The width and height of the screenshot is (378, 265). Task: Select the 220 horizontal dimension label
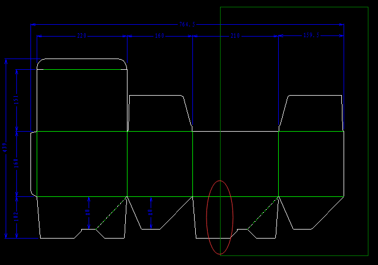tap(82, 36)
